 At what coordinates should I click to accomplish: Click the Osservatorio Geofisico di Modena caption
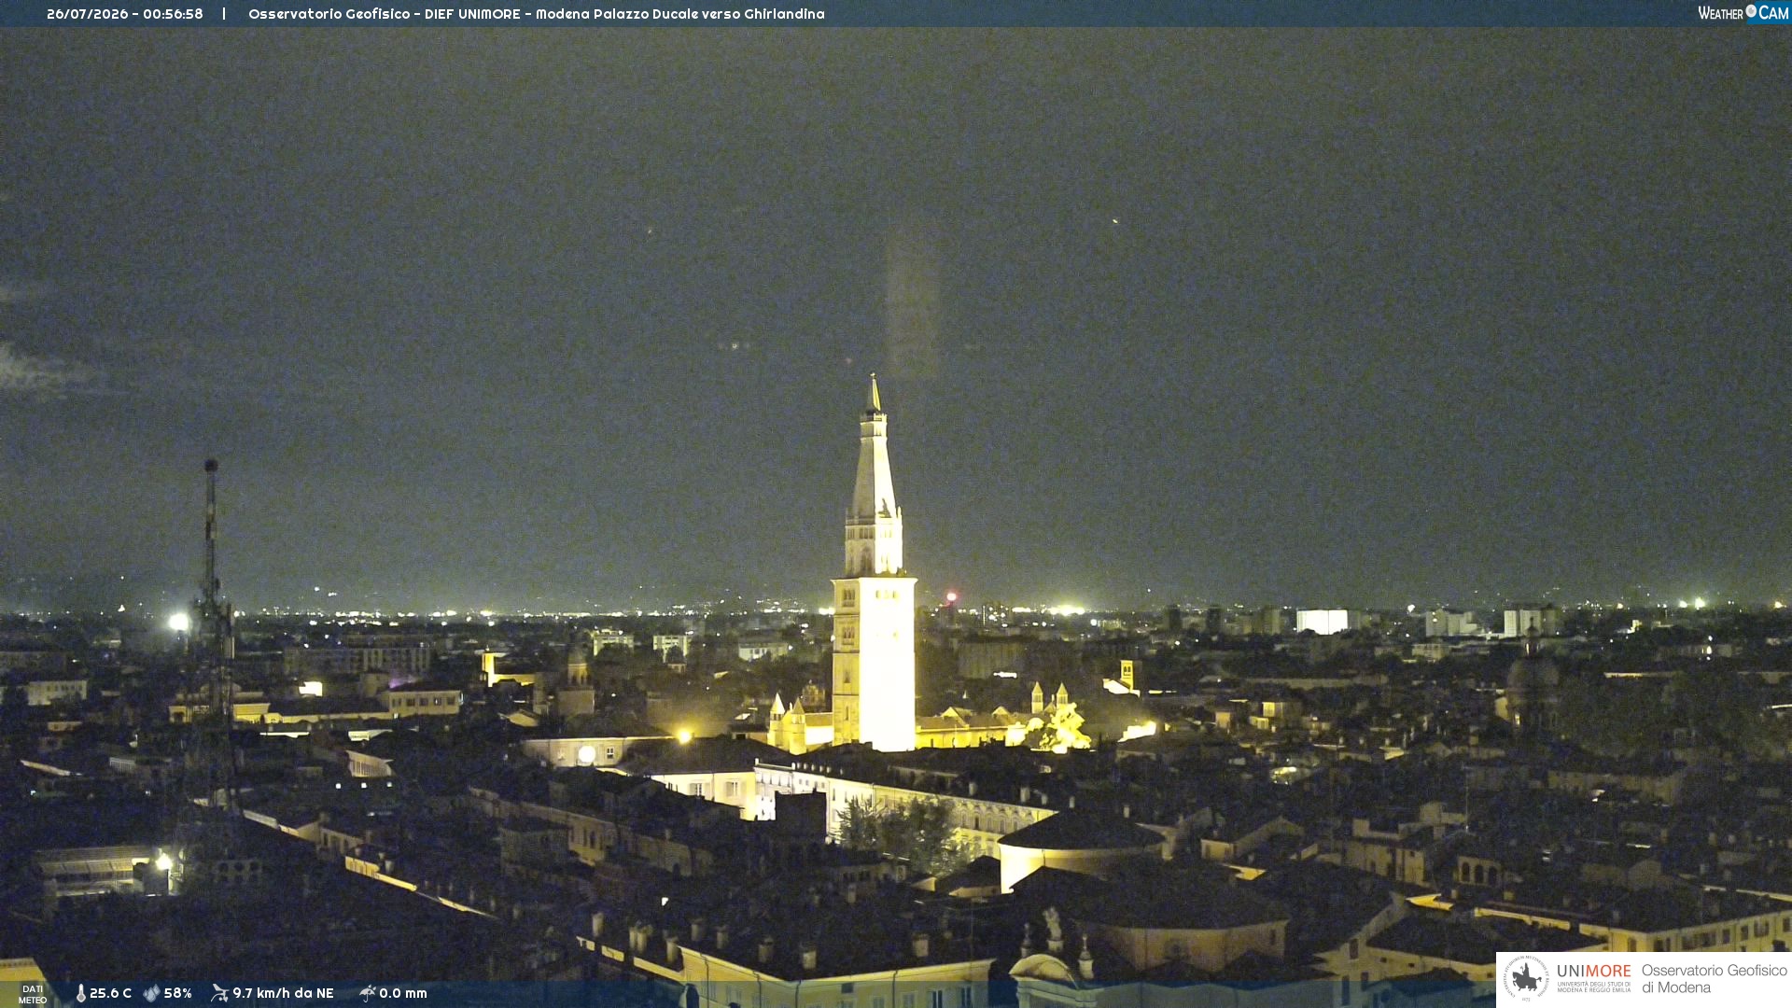(1714, 979)
